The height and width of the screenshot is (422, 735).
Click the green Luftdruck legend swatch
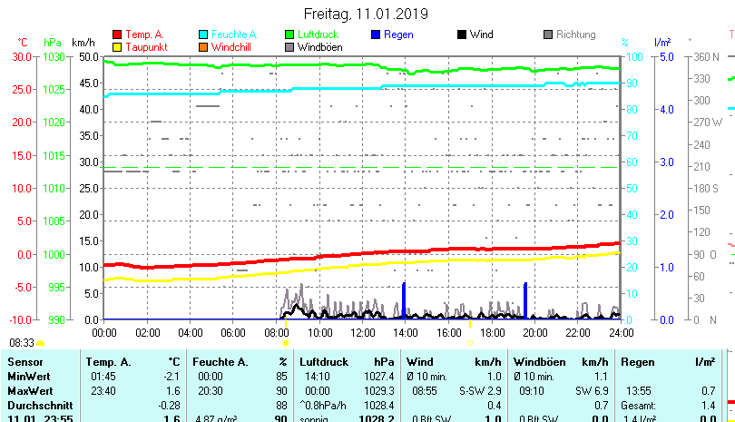coord(289,35)
